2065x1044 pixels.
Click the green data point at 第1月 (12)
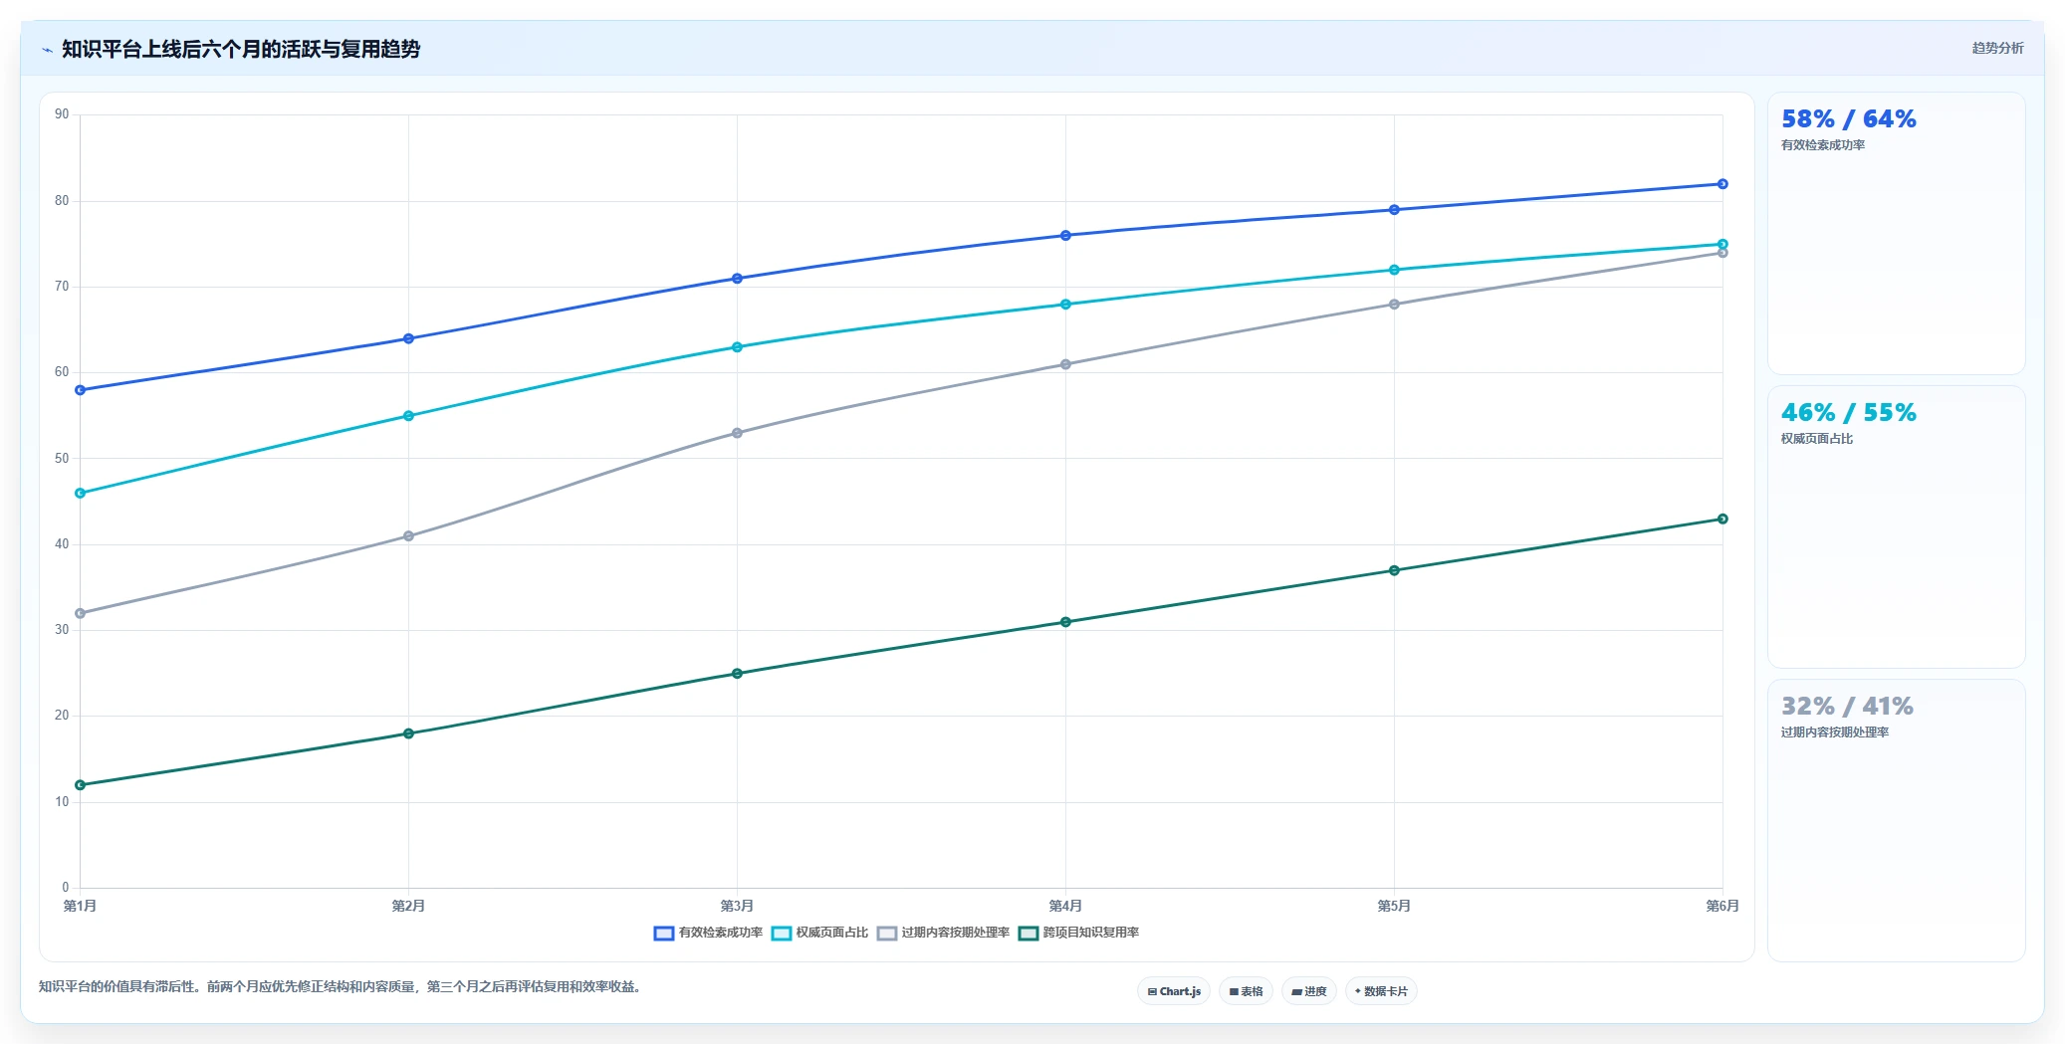pyautogui.click(x=81, y=785)
